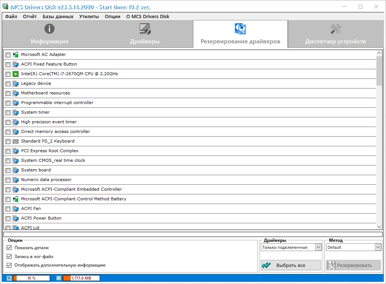Click the keyboard icon for Standard PS_2 Keyboard
Viewport: 386px width, 284px height.
coord(16,141)
